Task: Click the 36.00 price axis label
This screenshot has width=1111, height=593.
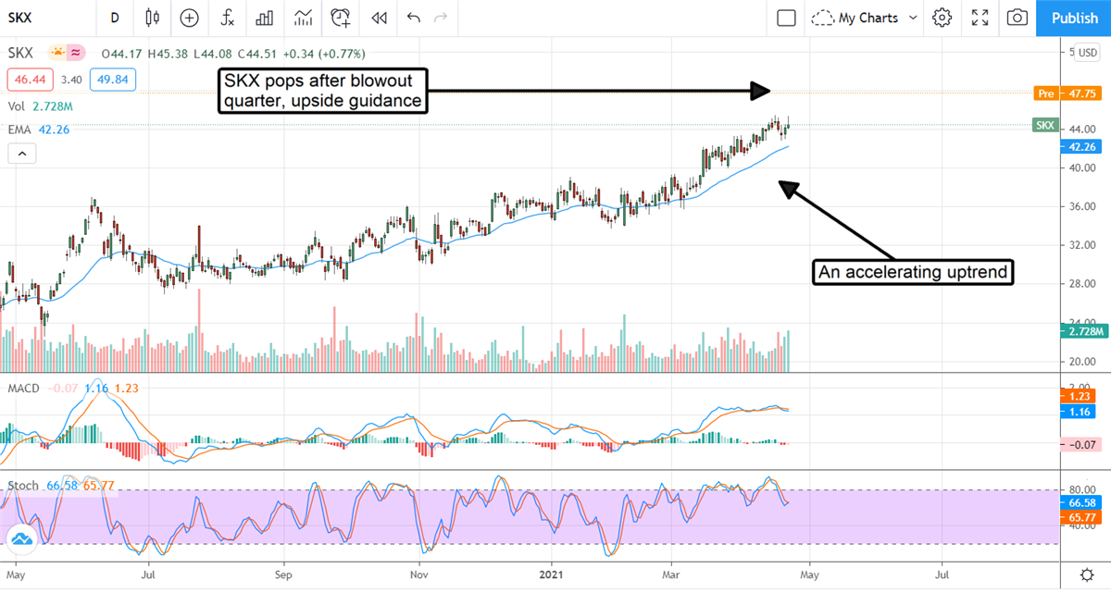Action: coord(1084,206)
